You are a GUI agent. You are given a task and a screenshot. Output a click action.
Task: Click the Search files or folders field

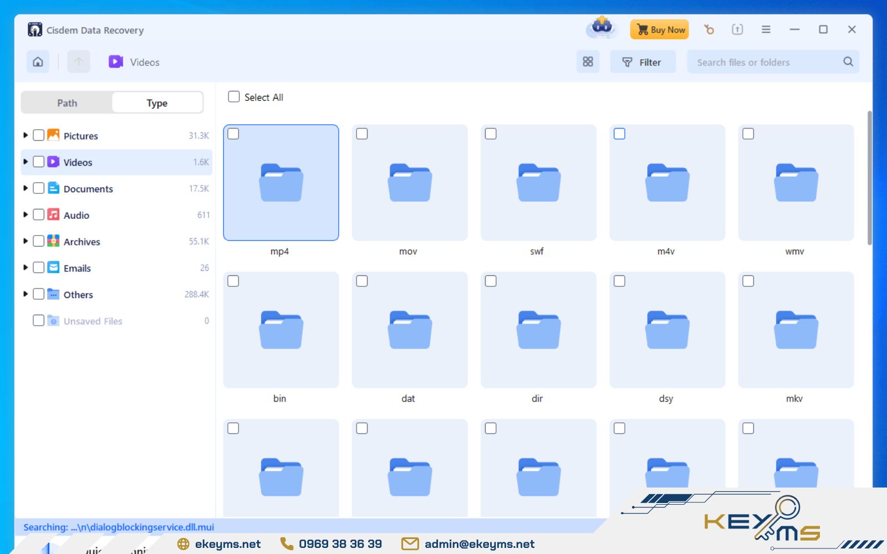(765, 61)
